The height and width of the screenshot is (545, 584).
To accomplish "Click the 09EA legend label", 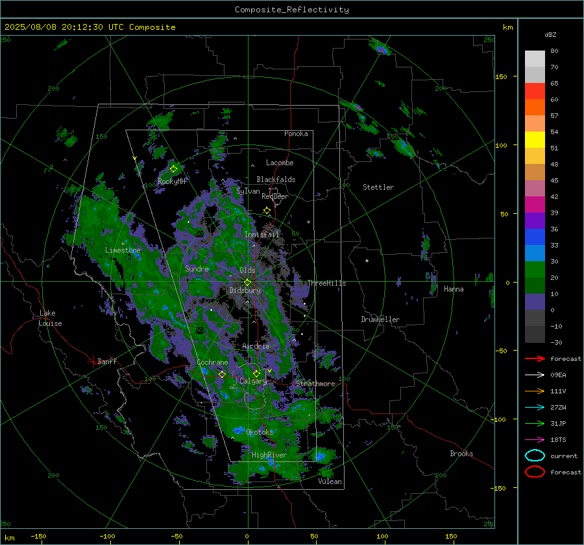I will pyautogui.click(x=558, y=375).
